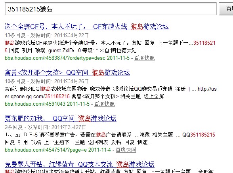Image resolution: width=233 pixels, height=173 pixels.
Task: Open result 禽兽<放开那个女孩> QQ空间
Action: pyautogui.click(x=67, y=72)
